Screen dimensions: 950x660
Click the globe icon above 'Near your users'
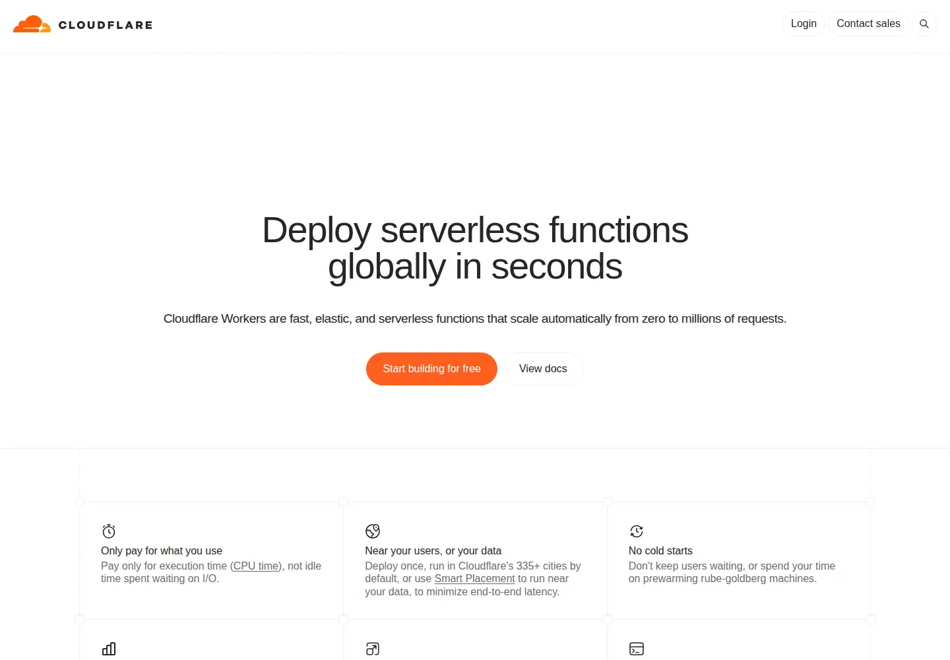coord(373,531)
